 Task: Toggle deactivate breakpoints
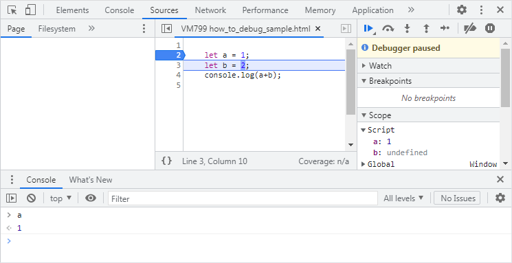(x=470, y=28)
